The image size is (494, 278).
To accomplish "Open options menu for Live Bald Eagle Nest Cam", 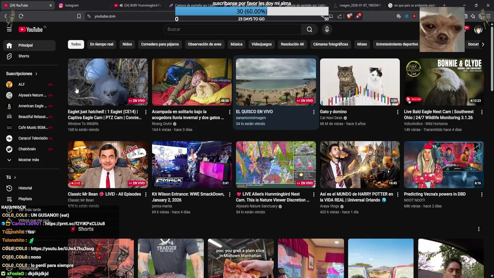I will 482,112.
